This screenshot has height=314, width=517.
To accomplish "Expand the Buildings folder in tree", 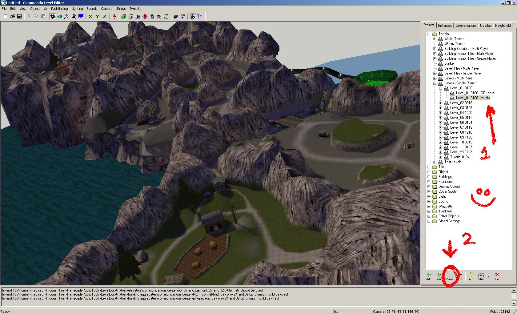I will coord(429,177).
